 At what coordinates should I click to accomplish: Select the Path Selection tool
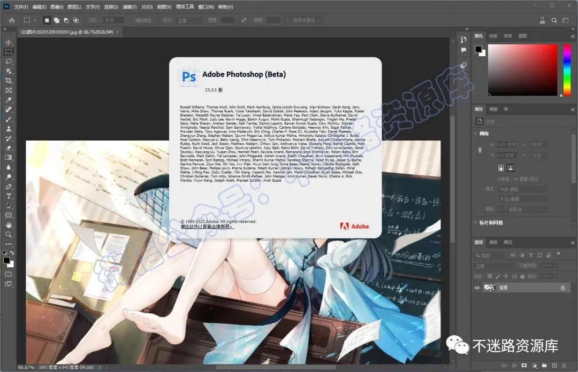click(x=9, y=206)
